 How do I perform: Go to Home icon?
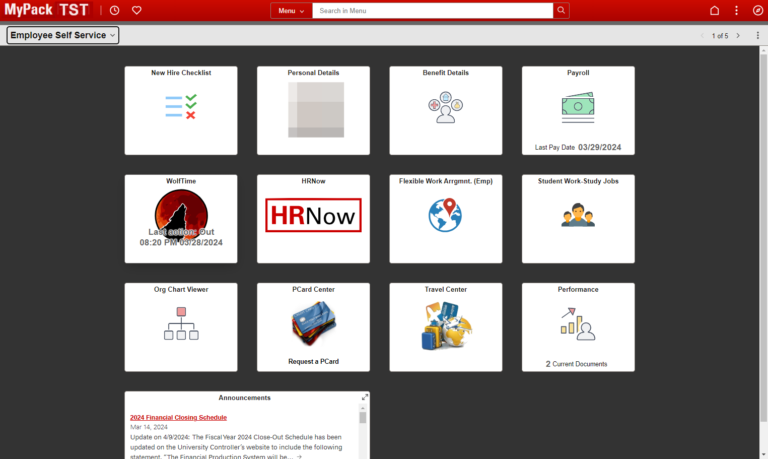pyautogui.click(x=714, y=10)
